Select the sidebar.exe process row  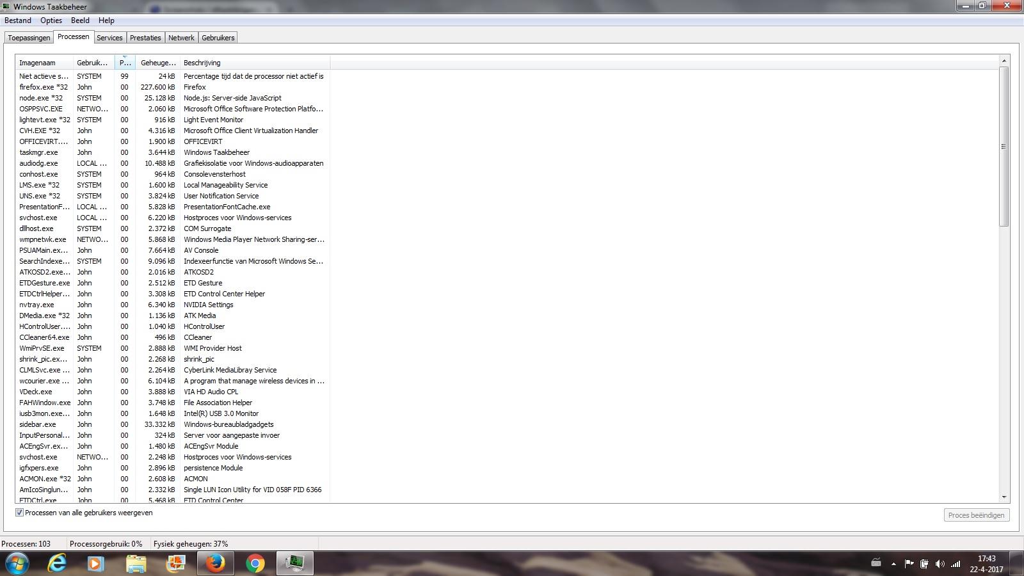173,424
